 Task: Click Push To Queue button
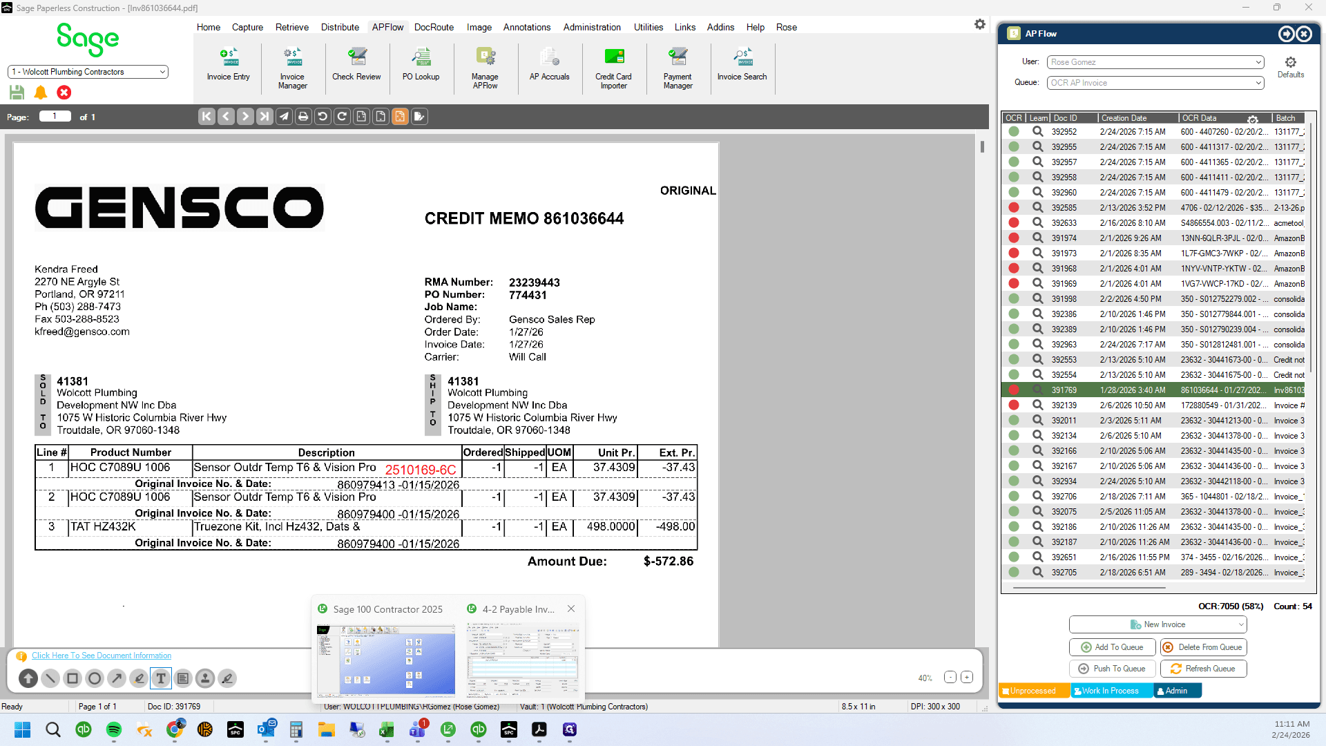point(1112,669)
